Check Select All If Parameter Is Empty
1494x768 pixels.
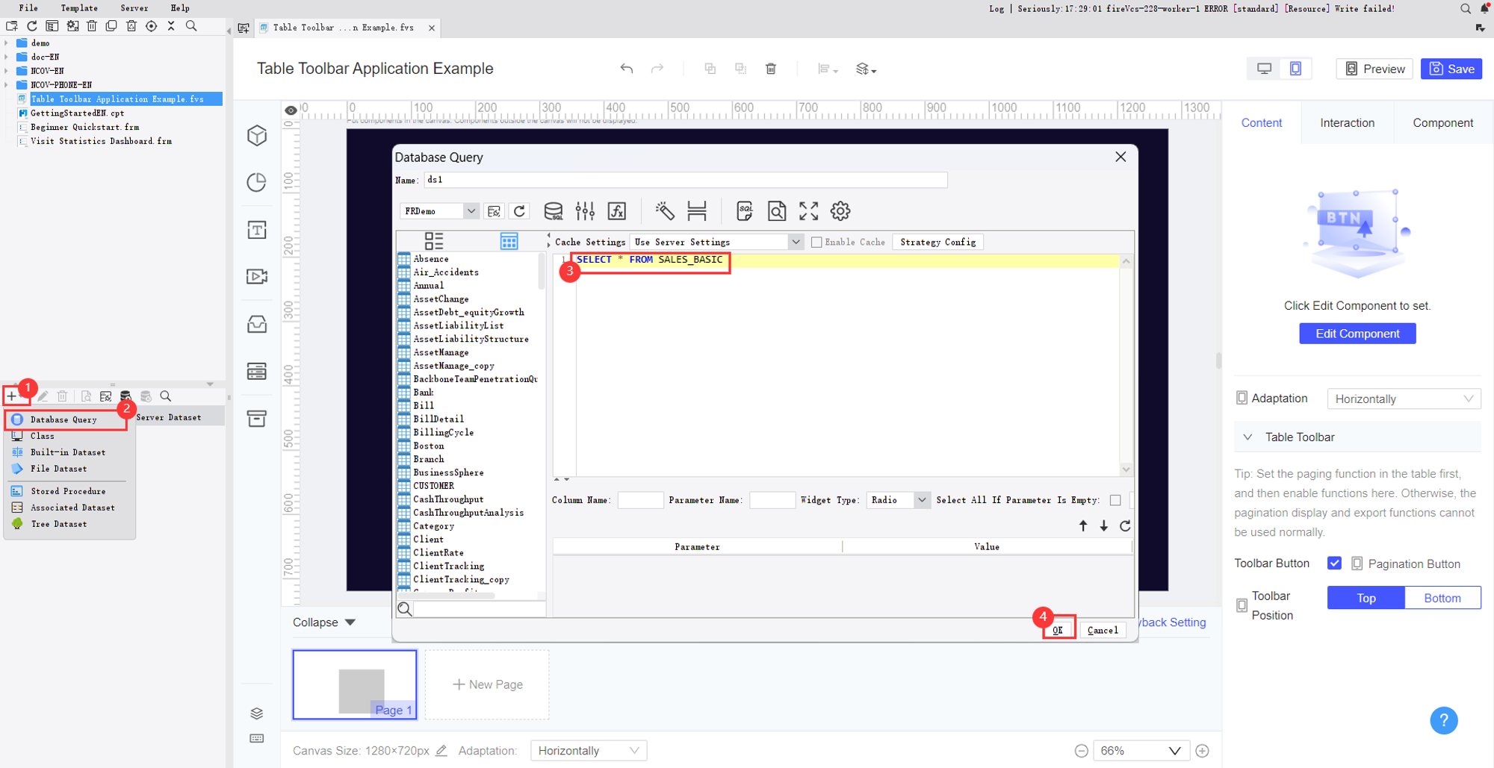(1115, 499)
